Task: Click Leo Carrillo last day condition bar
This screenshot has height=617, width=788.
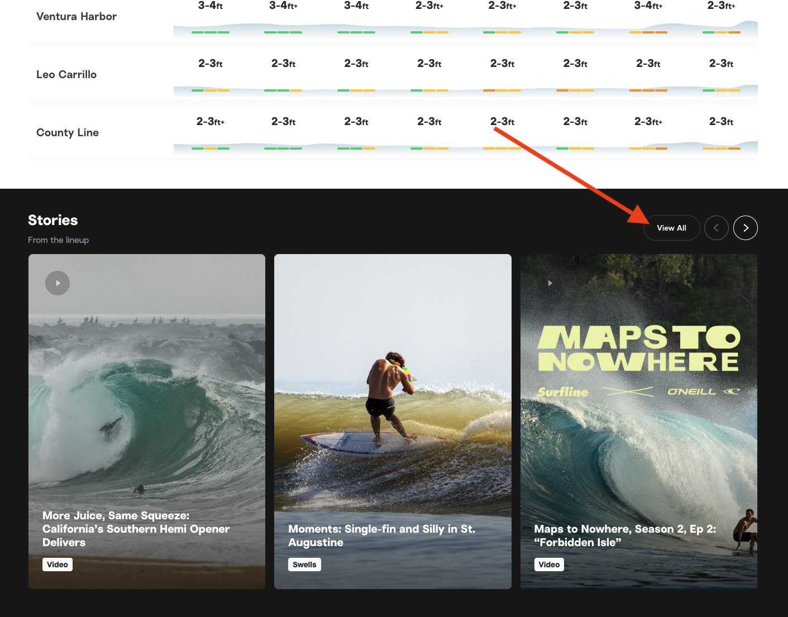Action: [721, 90]
